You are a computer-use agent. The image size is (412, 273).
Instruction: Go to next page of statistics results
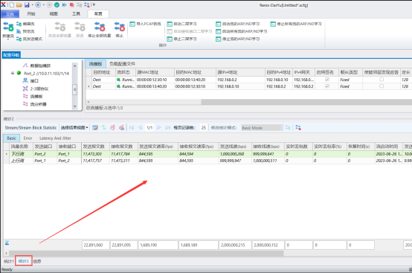tap(159, 128)
